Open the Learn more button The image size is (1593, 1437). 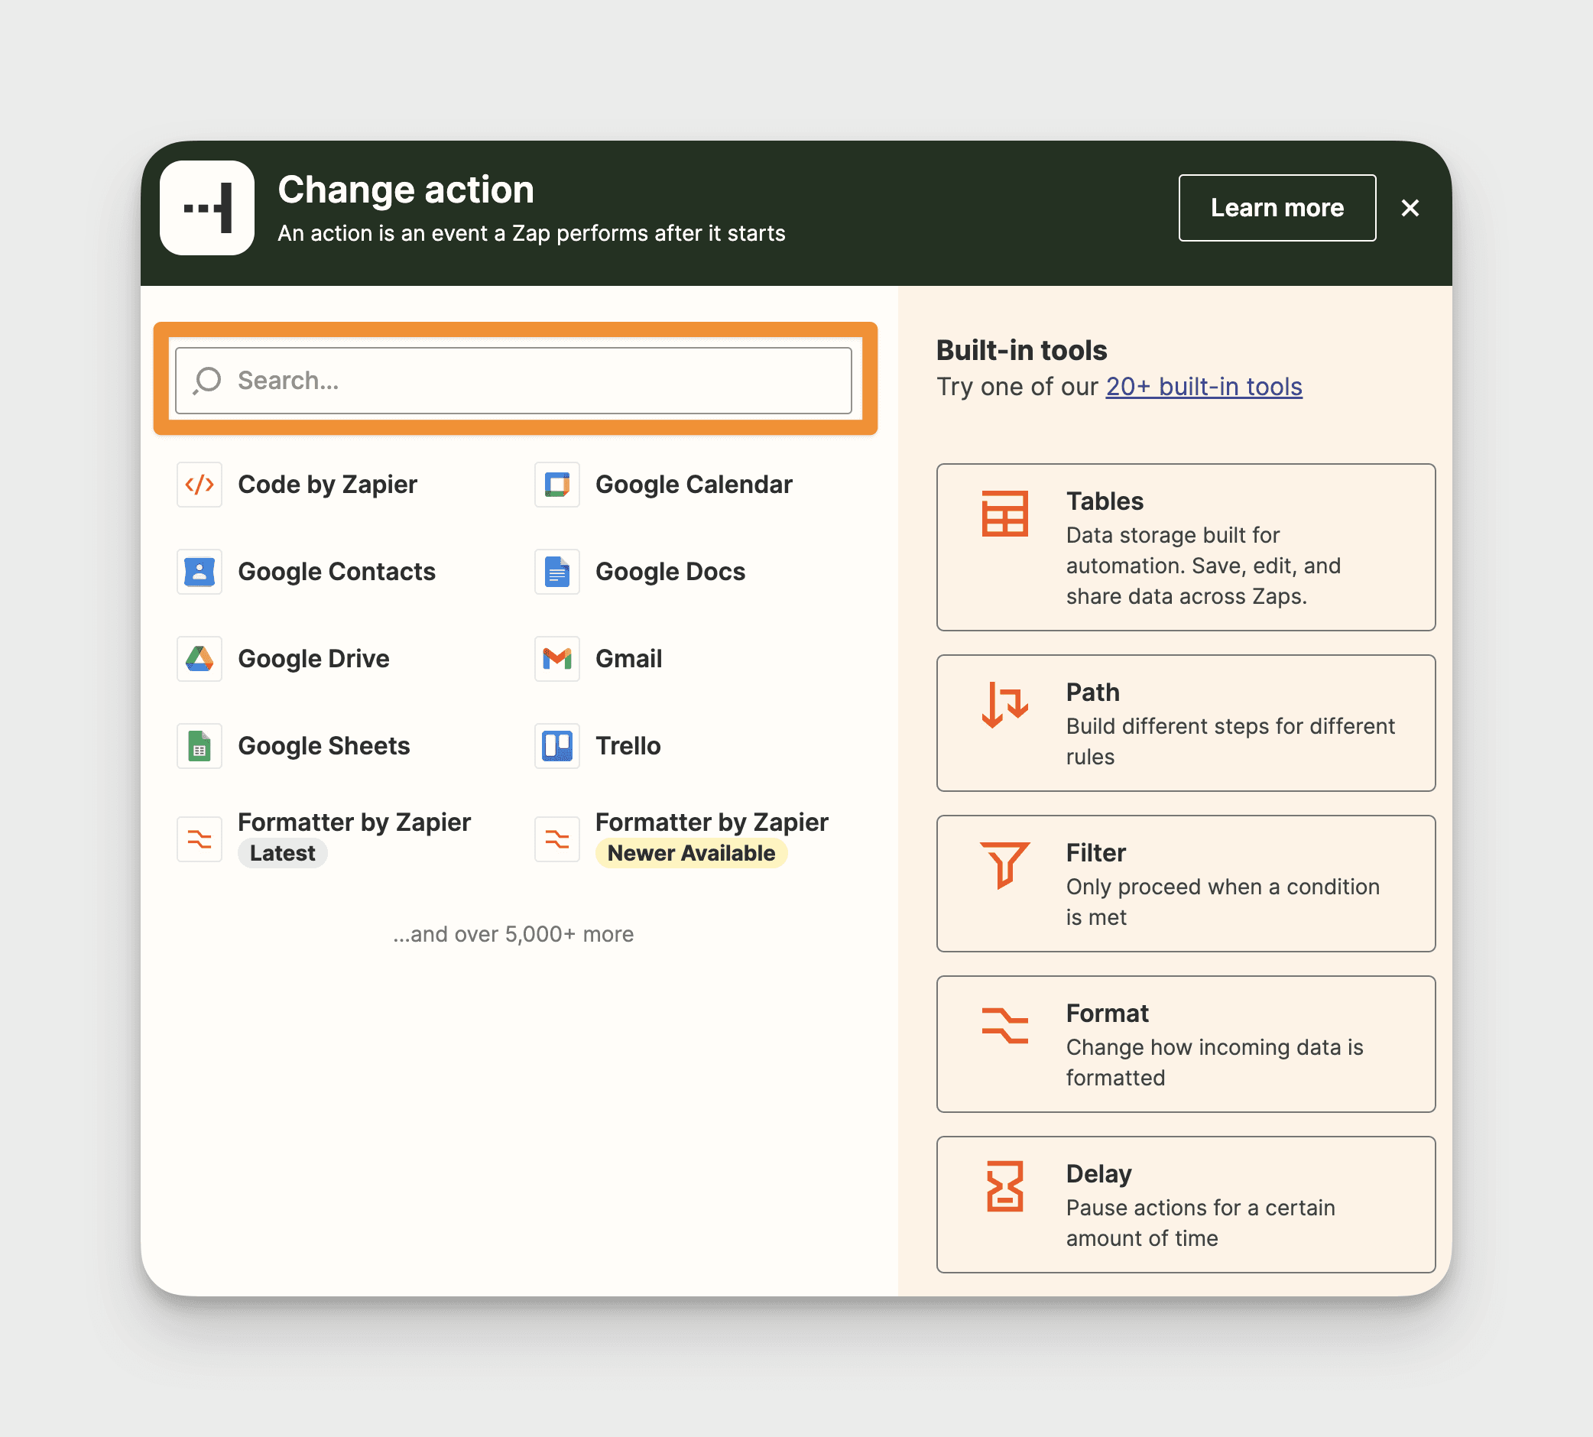[x=1277, y=208]
